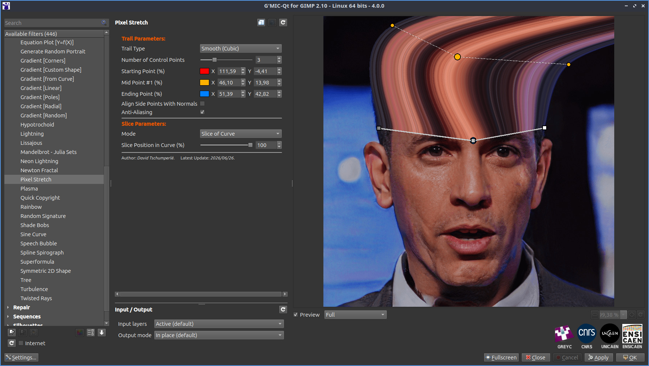Add the filter to favorites
The width and height of the screenshot is (649, 366).
(12, 332)
